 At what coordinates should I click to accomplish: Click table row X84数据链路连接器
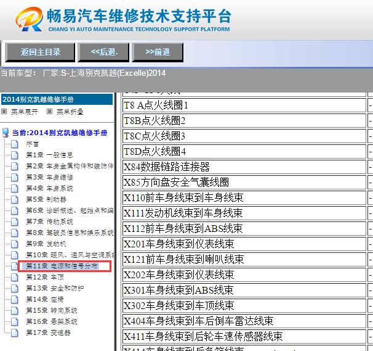[x=244, y=167]
